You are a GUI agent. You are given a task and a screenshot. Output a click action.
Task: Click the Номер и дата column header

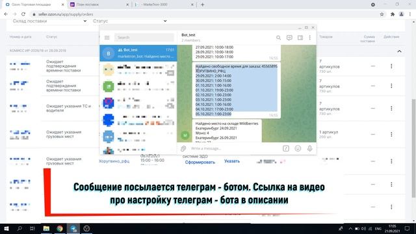coord(20,37)
